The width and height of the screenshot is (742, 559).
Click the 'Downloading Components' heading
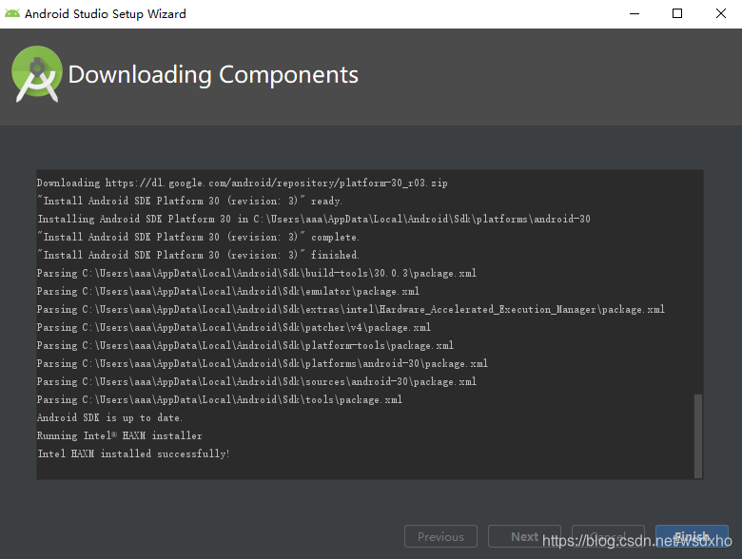tap(213, 75)
